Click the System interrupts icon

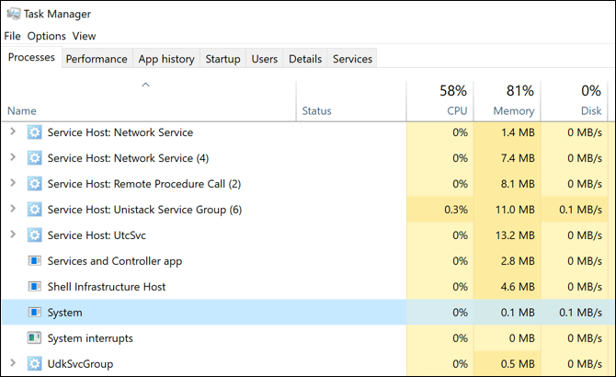[35, 338]
